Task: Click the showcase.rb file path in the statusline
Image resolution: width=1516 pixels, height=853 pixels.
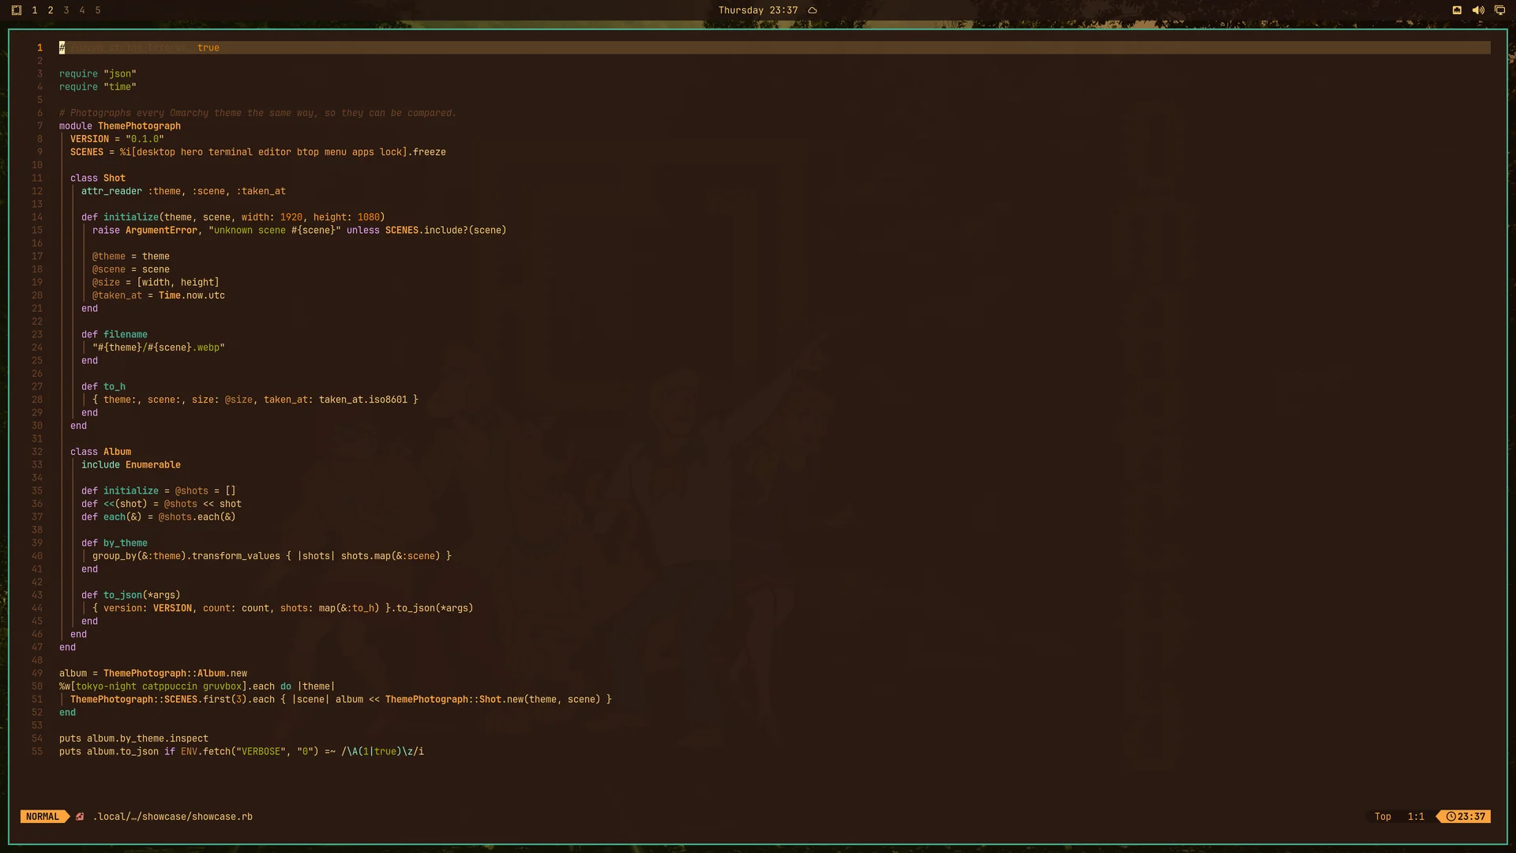Action: click(173, 817)
